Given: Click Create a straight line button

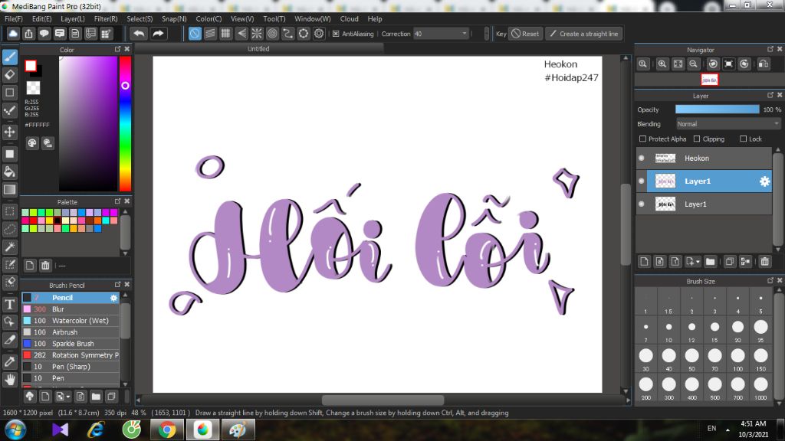Looking at the screenshot, I should tap(583, 34).
